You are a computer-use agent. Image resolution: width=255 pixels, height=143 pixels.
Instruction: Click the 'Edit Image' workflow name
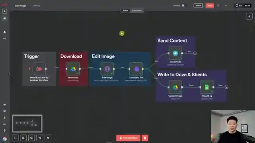coord(20,6)
